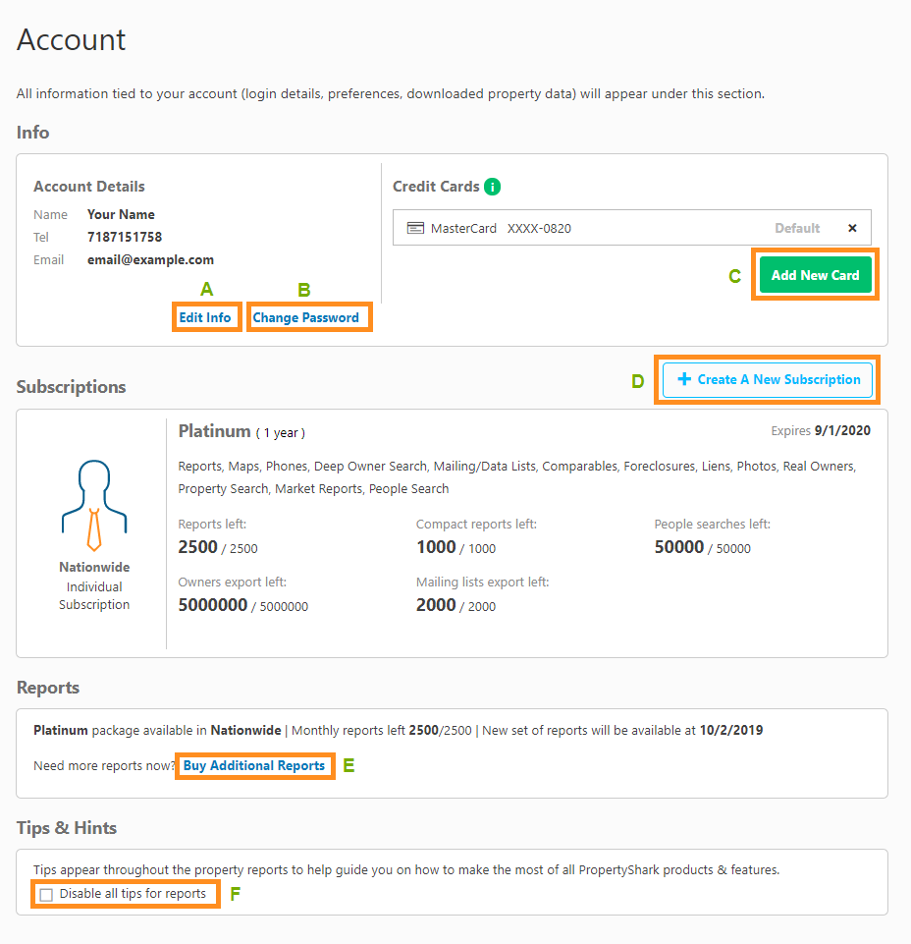Click the Reports left 2500 value

197,546
